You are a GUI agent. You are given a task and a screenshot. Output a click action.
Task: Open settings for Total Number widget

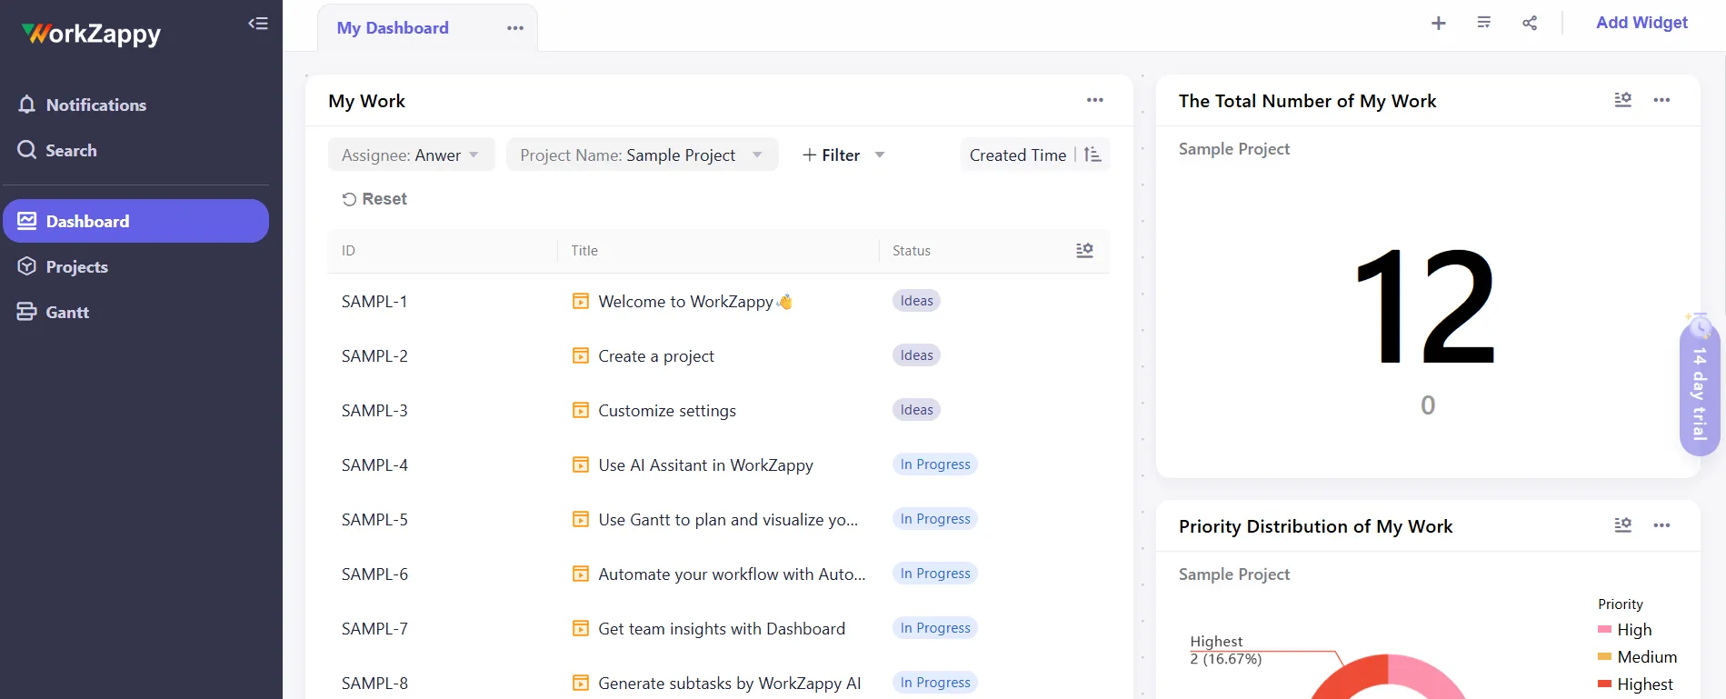pos(1622,100)
